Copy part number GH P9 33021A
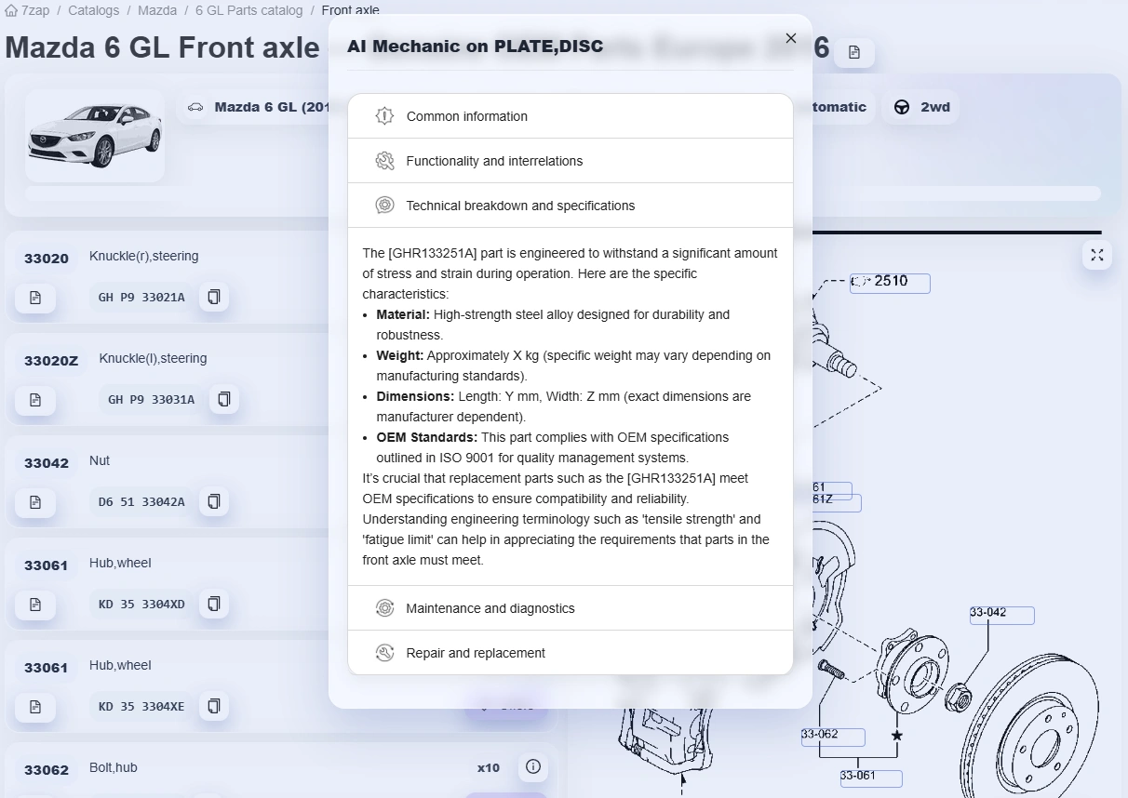Viewport: 1128px width, 798px height. [214, 298]
